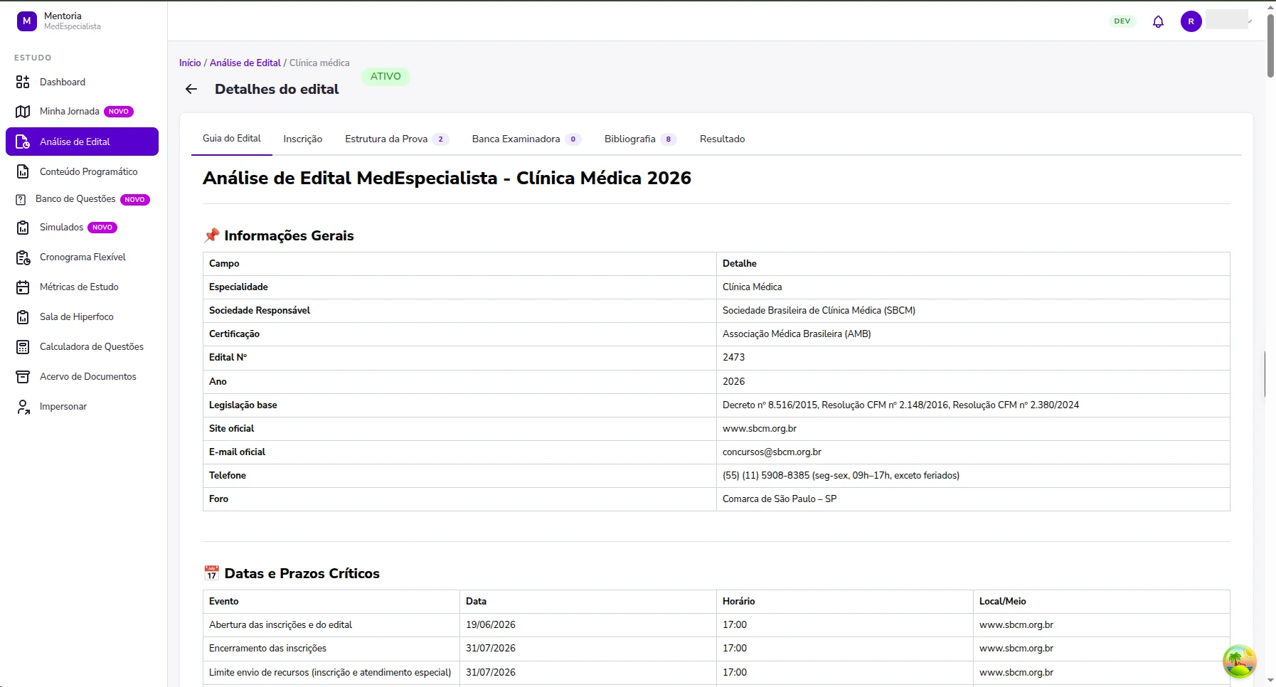The height and width of the screenshot is (687, 1276).
Task: Click the Banco de Questões question icon
Action: (x=21, y=199)
